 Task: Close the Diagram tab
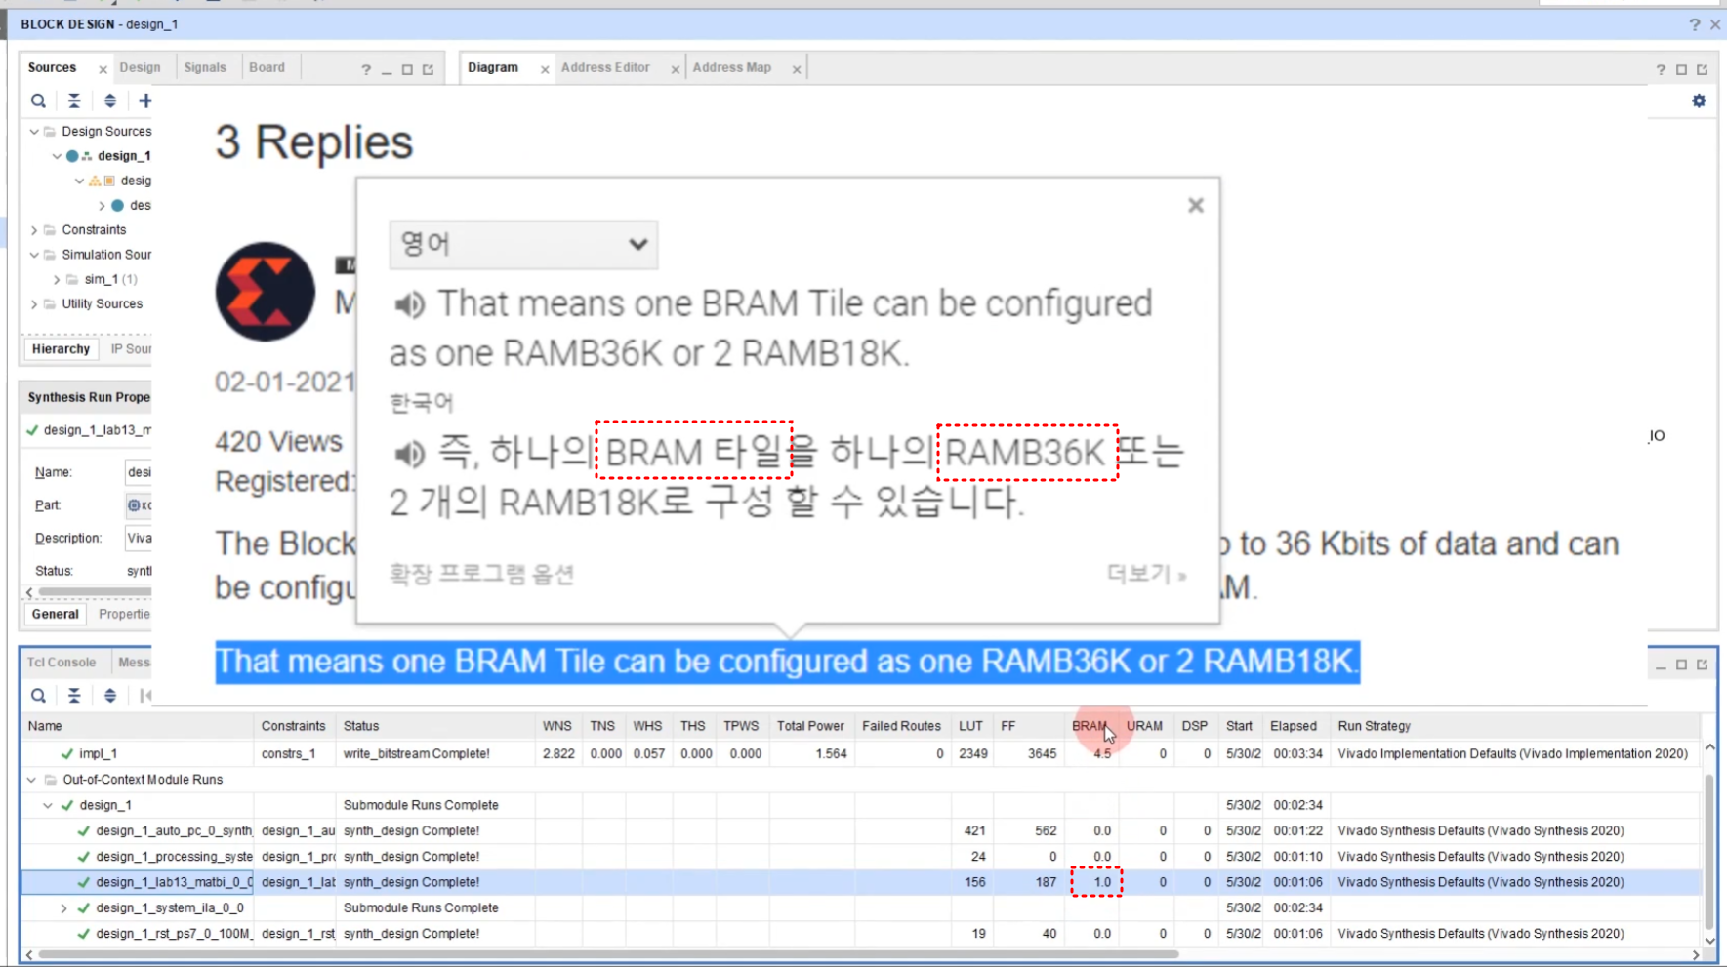tap(545, 69)
